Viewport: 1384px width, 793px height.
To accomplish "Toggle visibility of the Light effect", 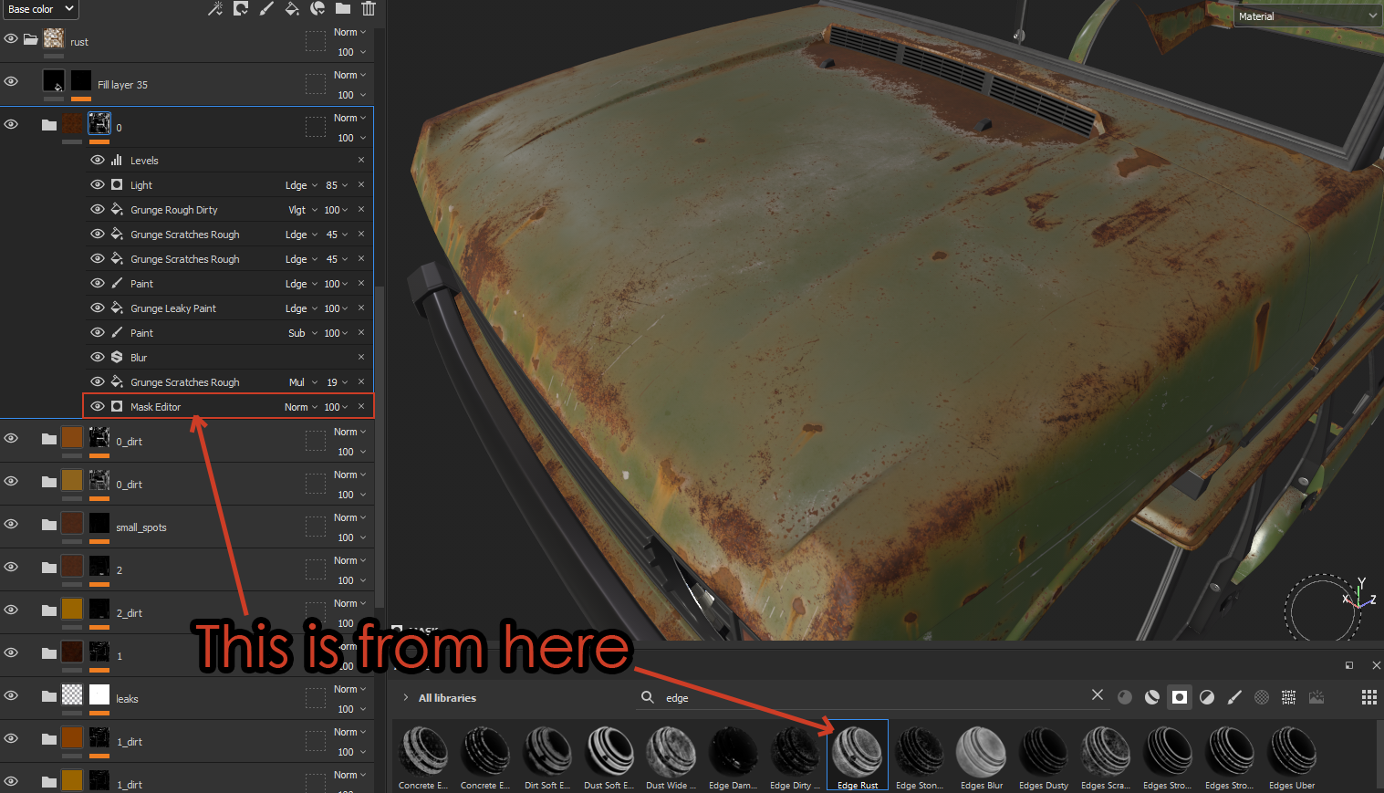I will pos(98,184).
